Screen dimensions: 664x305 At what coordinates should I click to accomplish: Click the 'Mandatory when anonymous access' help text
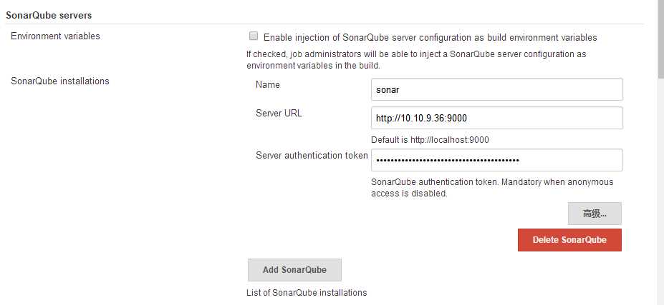(491, 187)
